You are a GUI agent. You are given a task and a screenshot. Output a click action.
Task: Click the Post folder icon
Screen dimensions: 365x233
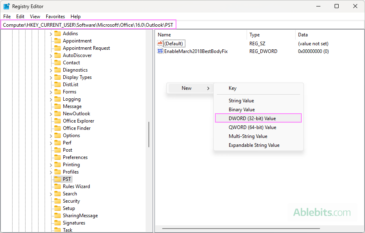pyautogui.click(x=58, y=150)
